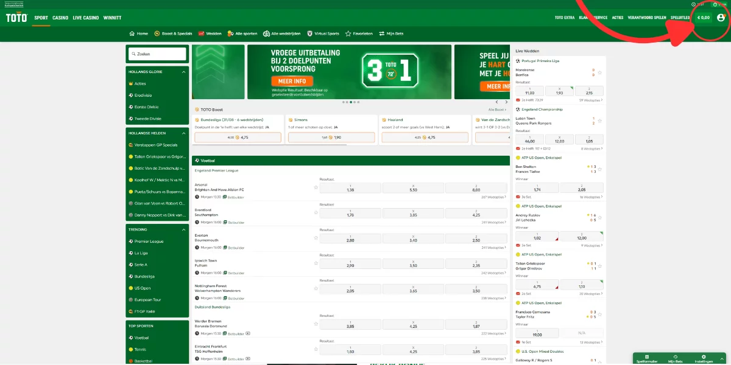Open TOTO EXTRA menu item

565,18
